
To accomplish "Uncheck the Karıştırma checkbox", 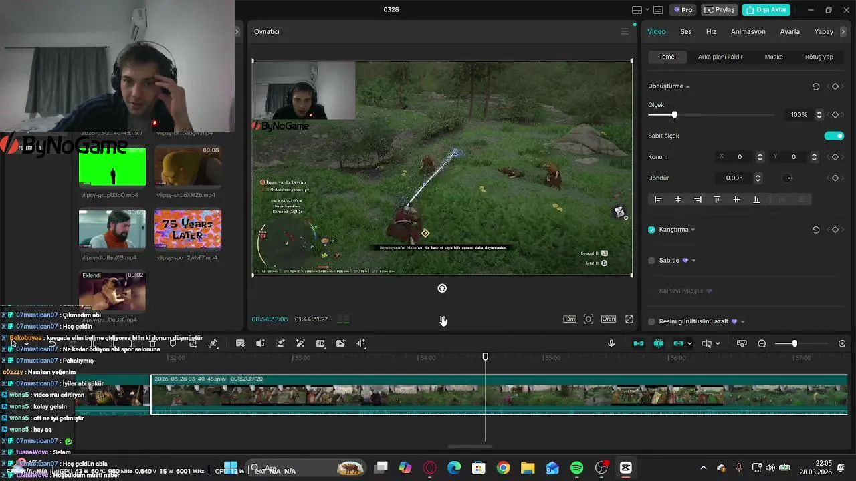I will [x=651, y=230].
